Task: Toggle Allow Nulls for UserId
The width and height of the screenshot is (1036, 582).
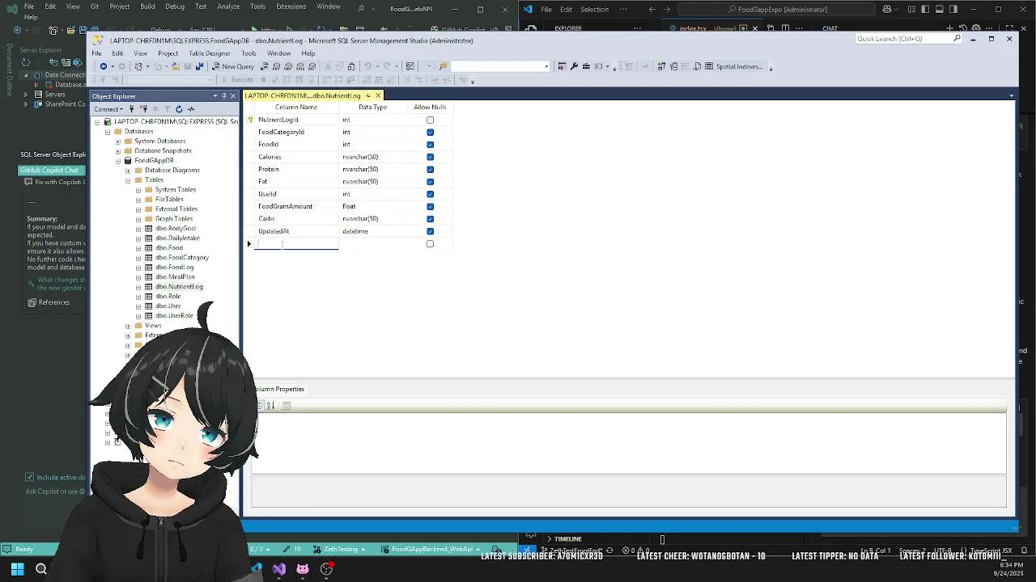Action: (x=430, y=194)
